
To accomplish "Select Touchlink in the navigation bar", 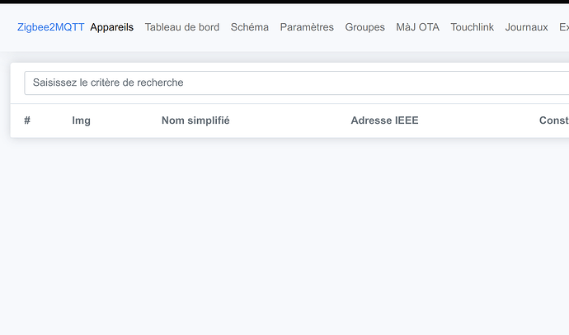I will (x=472, y=27).
